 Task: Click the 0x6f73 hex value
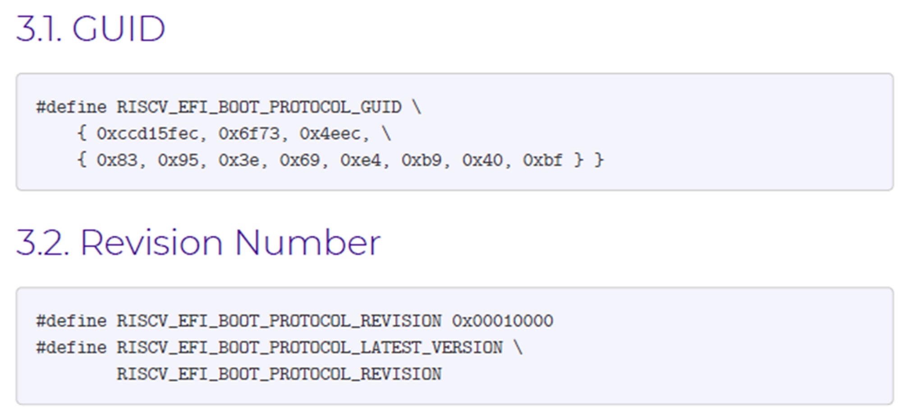(248, 134)
